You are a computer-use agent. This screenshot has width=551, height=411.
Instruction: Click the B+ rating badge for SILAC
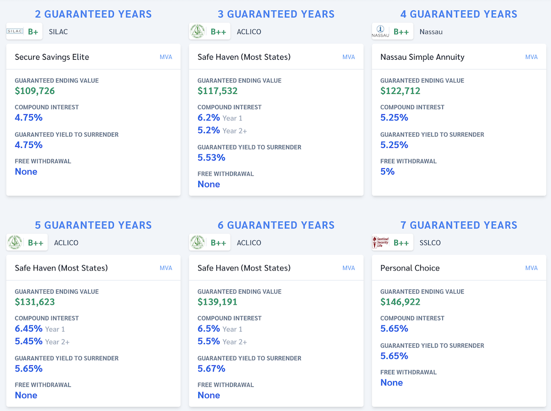(33, 31)
